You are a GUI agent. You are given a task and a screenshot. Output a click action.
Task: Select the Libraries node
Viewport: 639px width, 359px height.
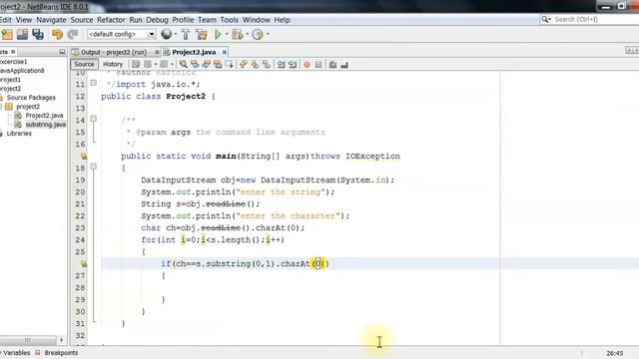pos(19,133)
